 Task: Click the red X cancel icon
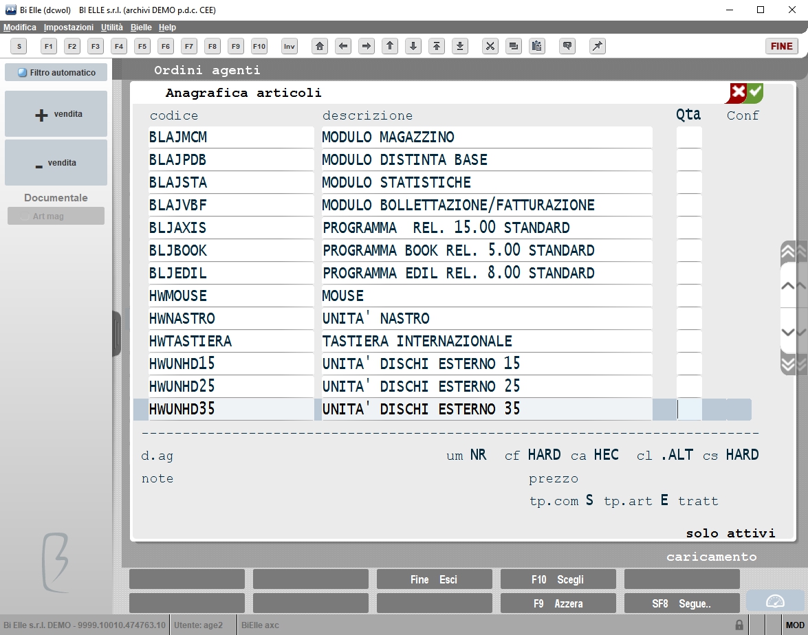pos(738,92)
